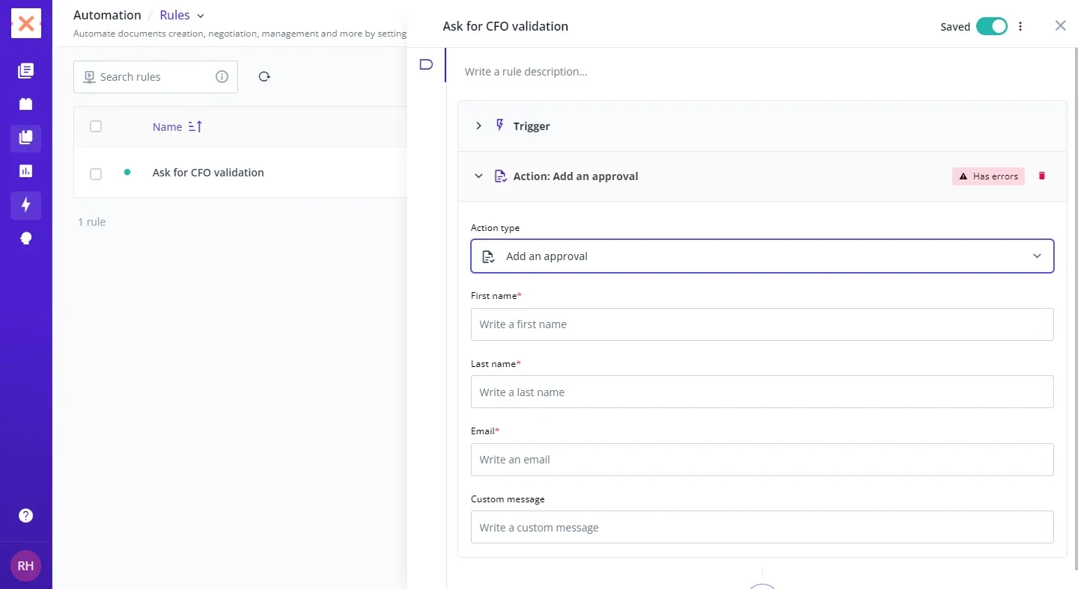Screen dimensions: 1078x589
Task: Expand the Trigger section
Action: (479, 126)
